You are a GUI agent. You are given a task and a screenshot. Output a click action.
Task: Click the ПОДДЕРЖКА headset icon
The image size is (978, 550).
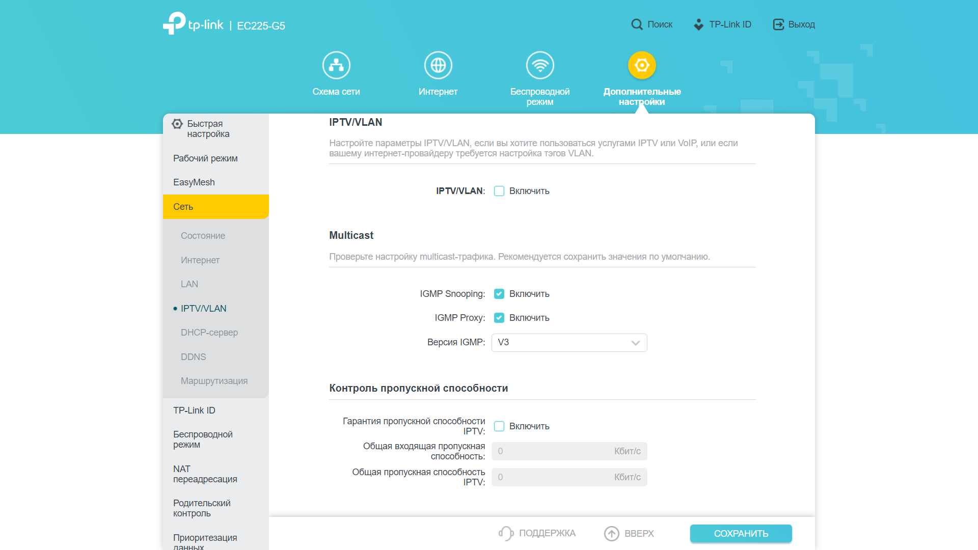point(506,533)
